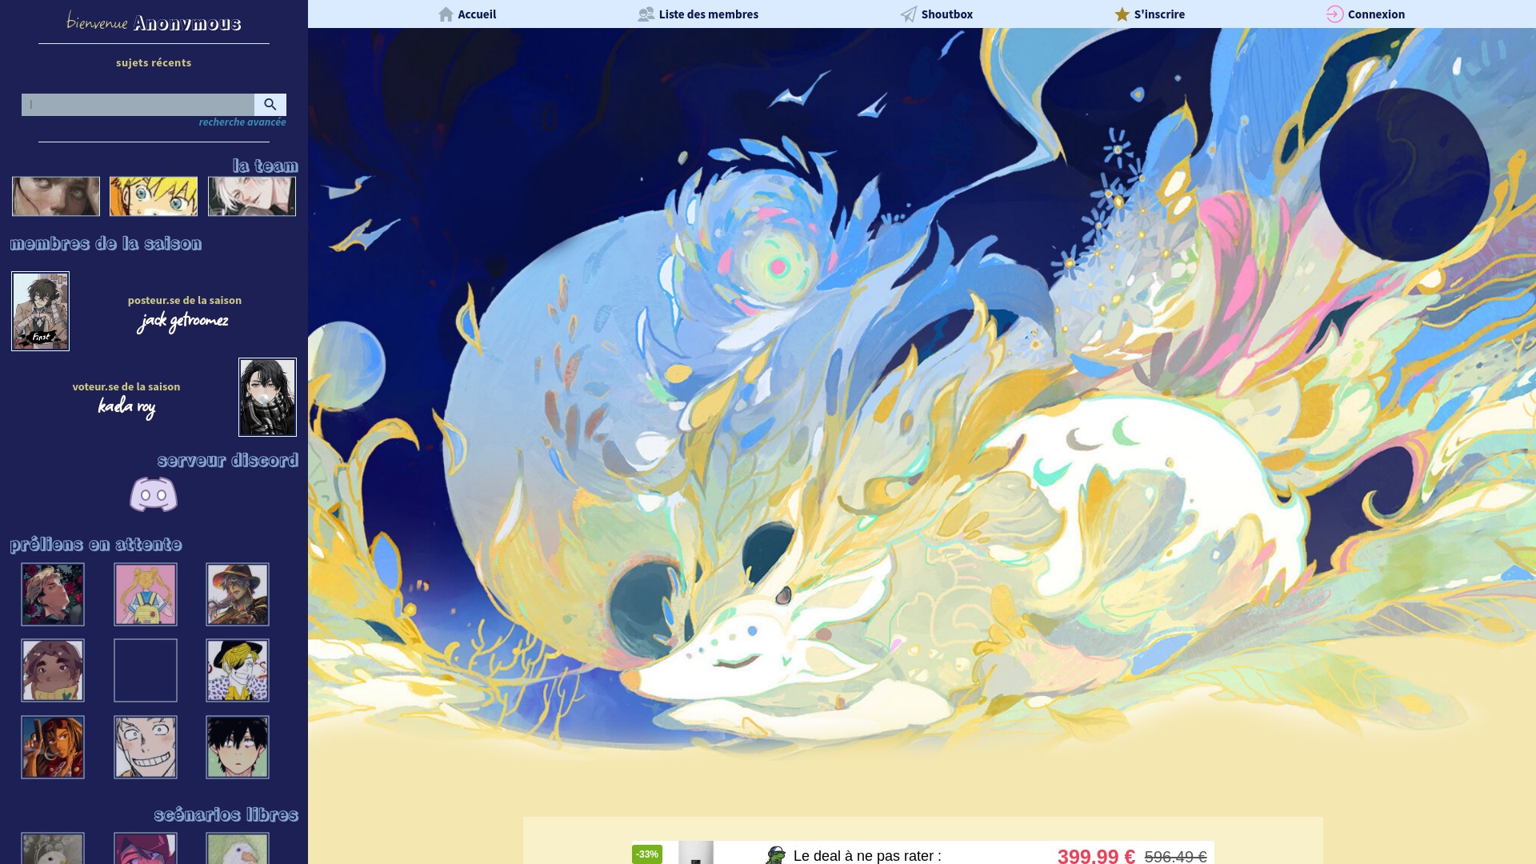Click 'posteur.se de la saison' label

185,300
